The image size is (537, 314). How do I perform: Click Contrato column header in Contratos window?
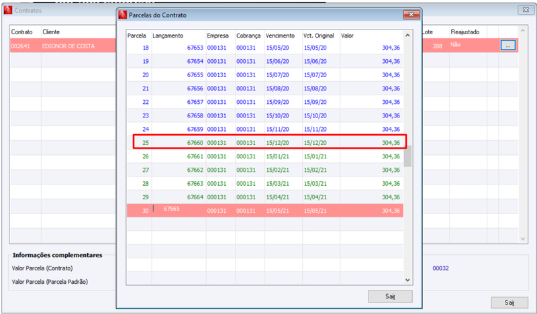[x=21, y=32]
